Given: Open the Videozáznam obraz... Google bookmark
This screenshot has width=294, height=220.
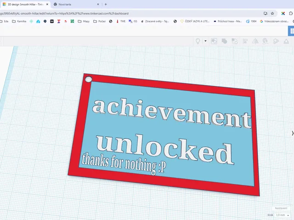Looking at the screenshot, I should 274,22.
